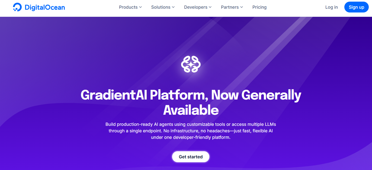This screenshot has width=372, height=170.
Task: Click the DigitalOcean logo icon
Action: [17, 7]
